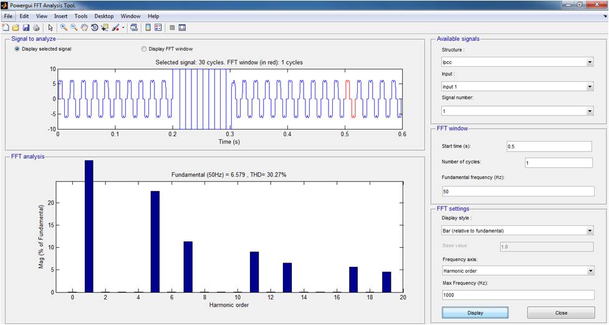Click the 'Fundamental (50Hz) = 6.579 , THD= 30.27%' title
Screen dimensions: 609x325
[x=229, y=175]
